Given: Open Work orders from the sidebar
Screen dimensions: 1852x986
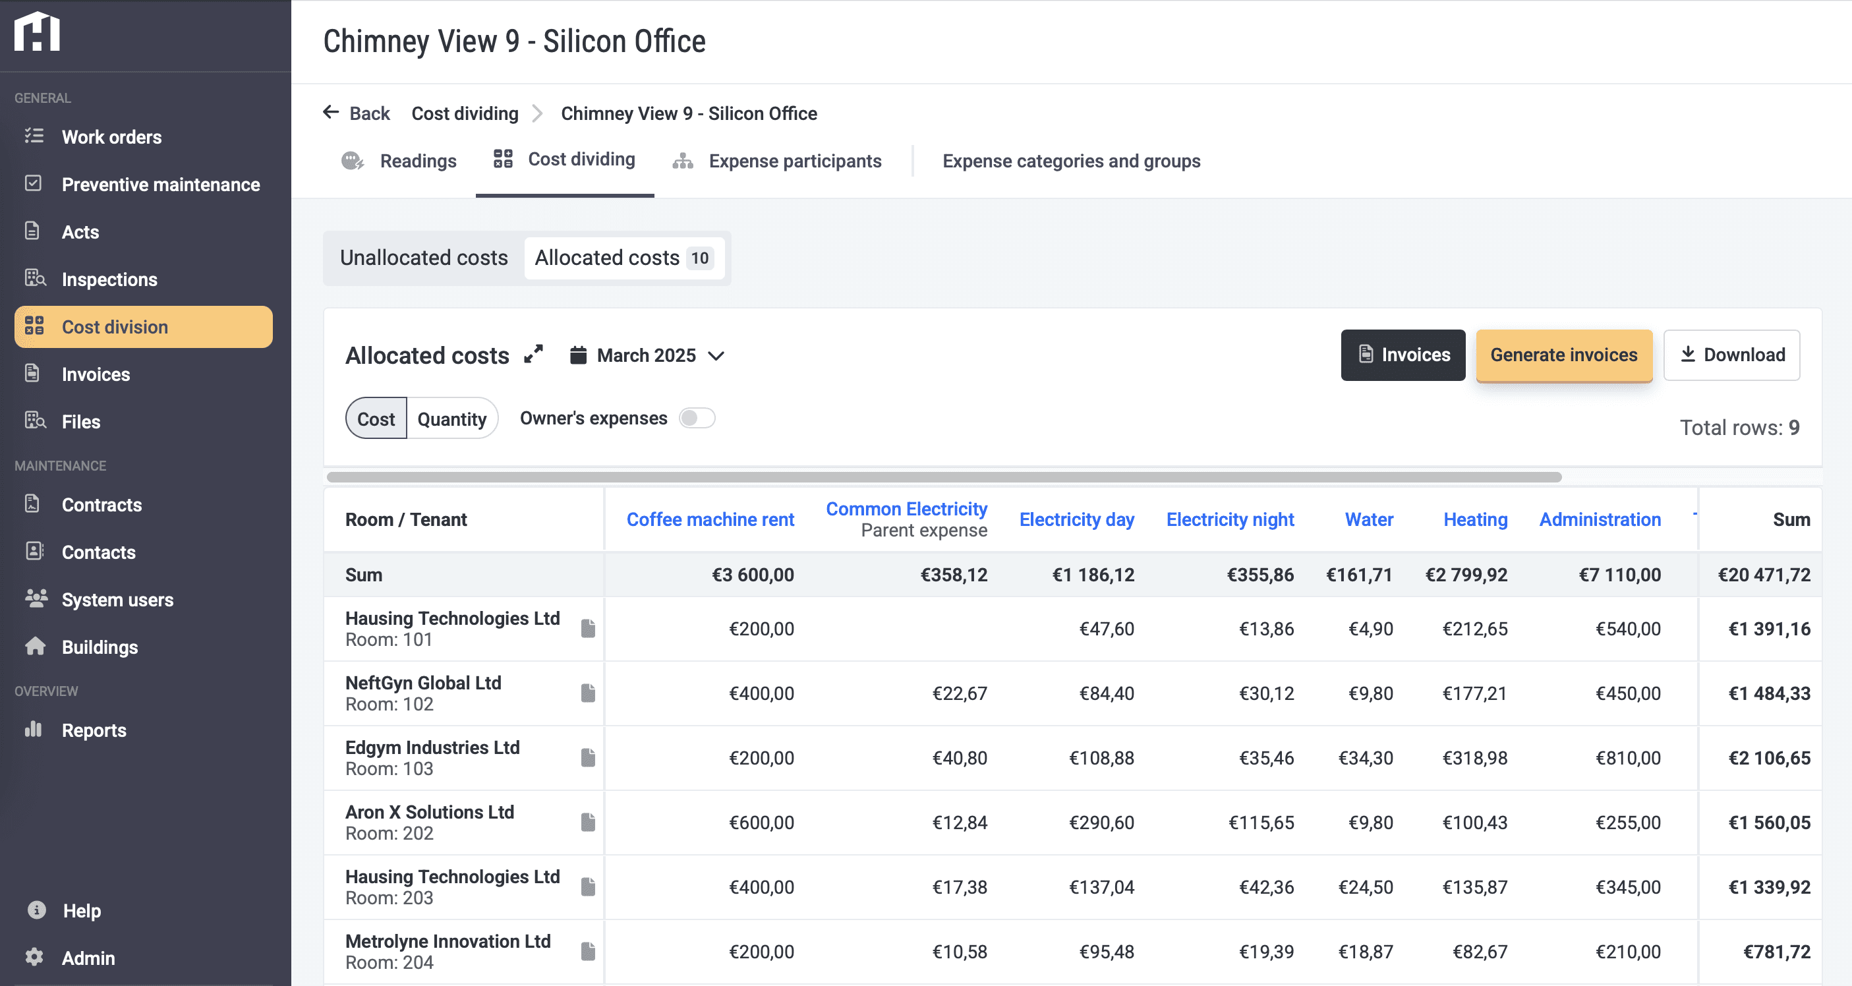Looking at the screenshot, I should pyautogui.click(x=111, y=136).
